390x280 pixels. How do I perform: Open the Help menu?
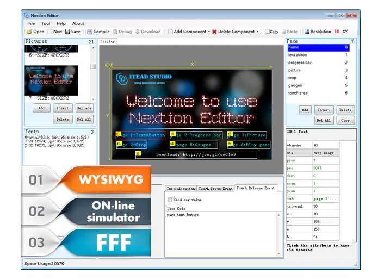point(61,23)
